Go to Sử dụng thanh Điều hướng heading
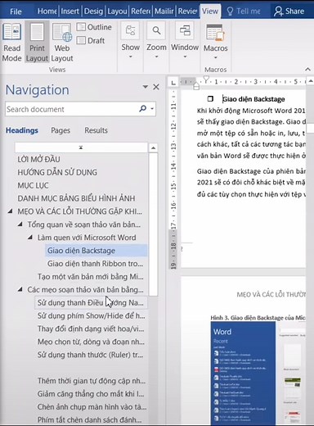This screenshot has width=314, height=426. pos(91,302)
